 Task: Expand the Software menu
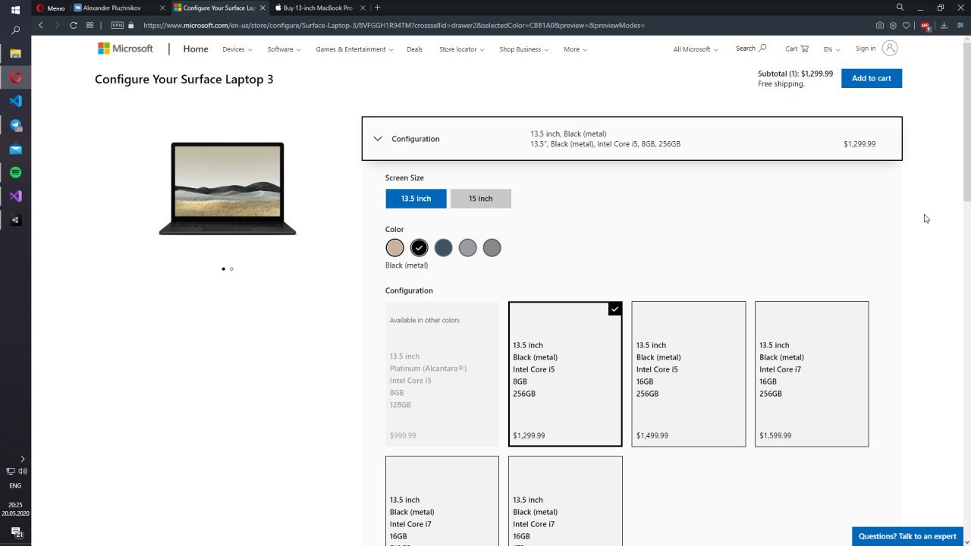[284, 49]
